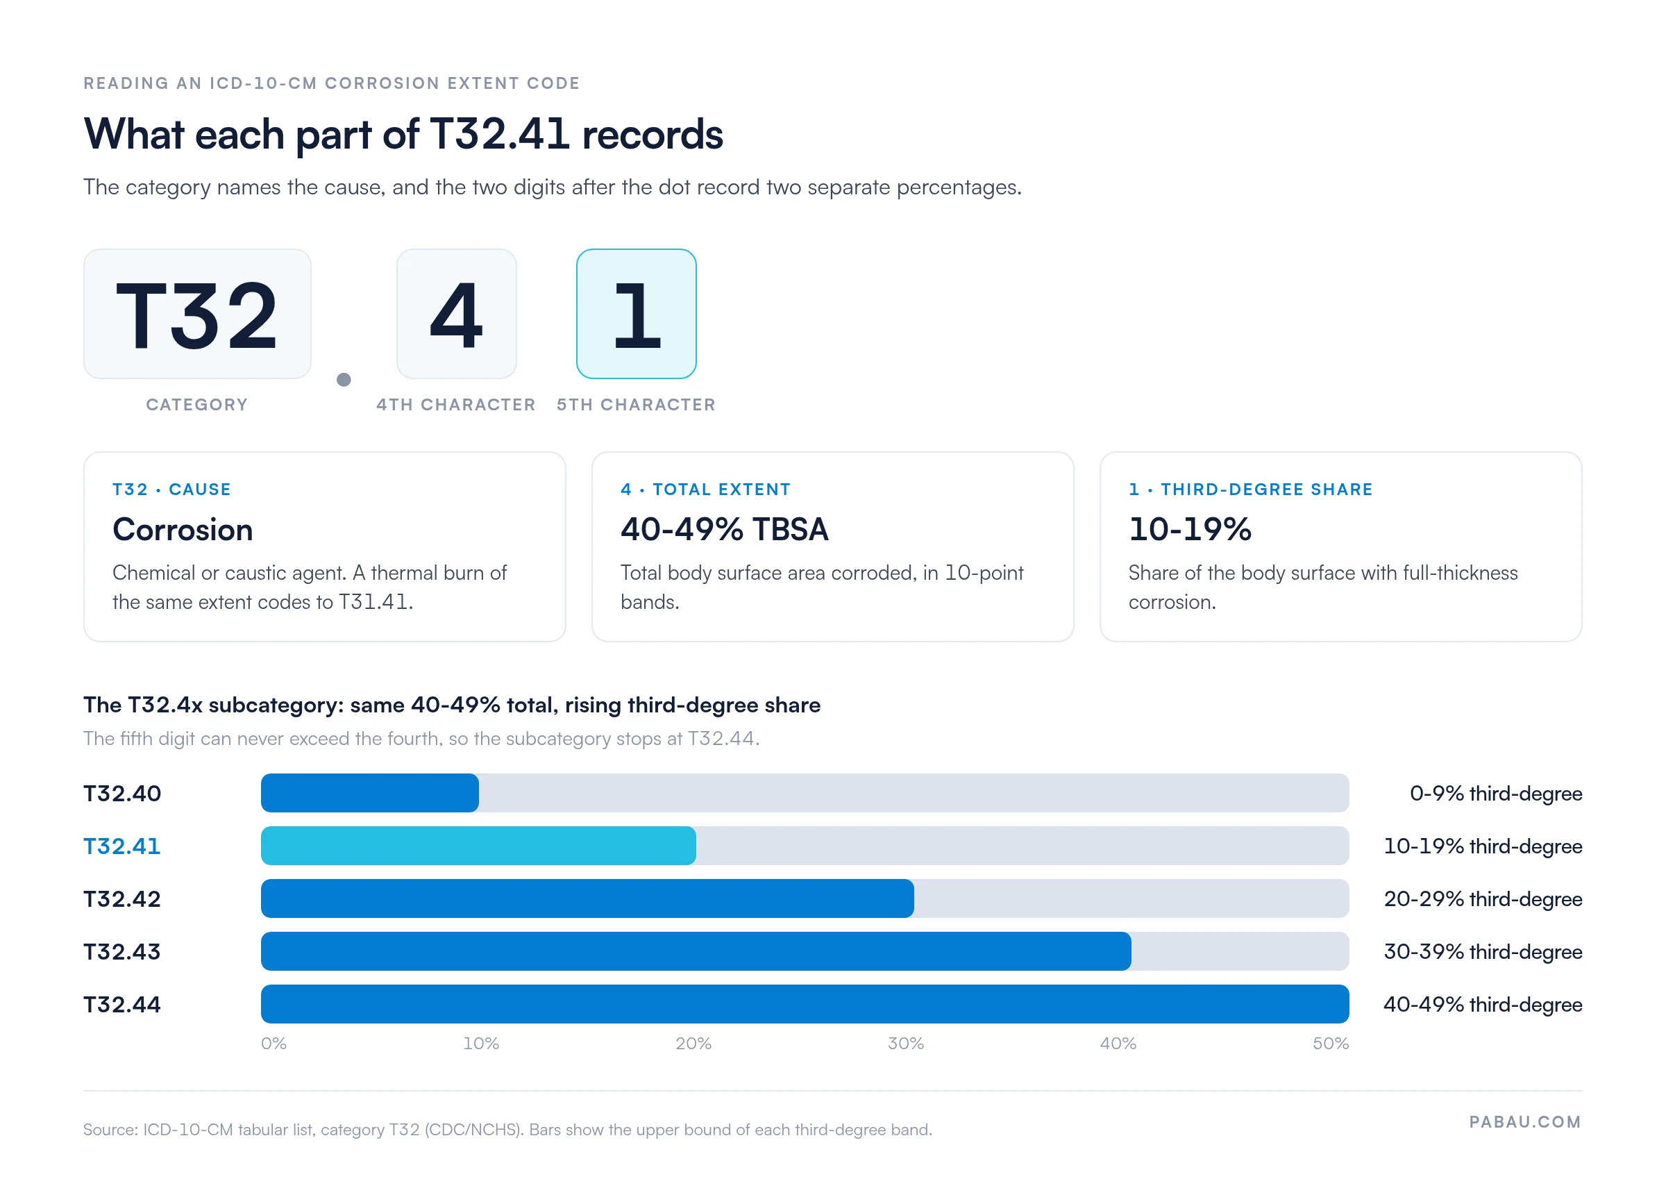Open the PABAU.COM link
Image resolution: width=1666 pixels, height=1204 pixels.
1525,1122
